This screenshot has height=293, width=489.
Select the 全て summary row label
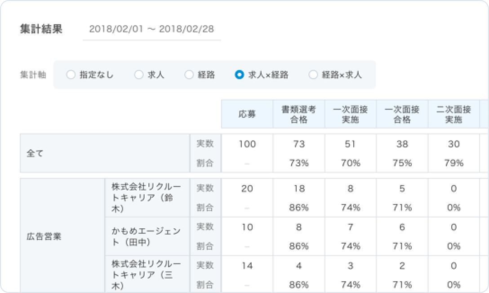coord(34,153)
